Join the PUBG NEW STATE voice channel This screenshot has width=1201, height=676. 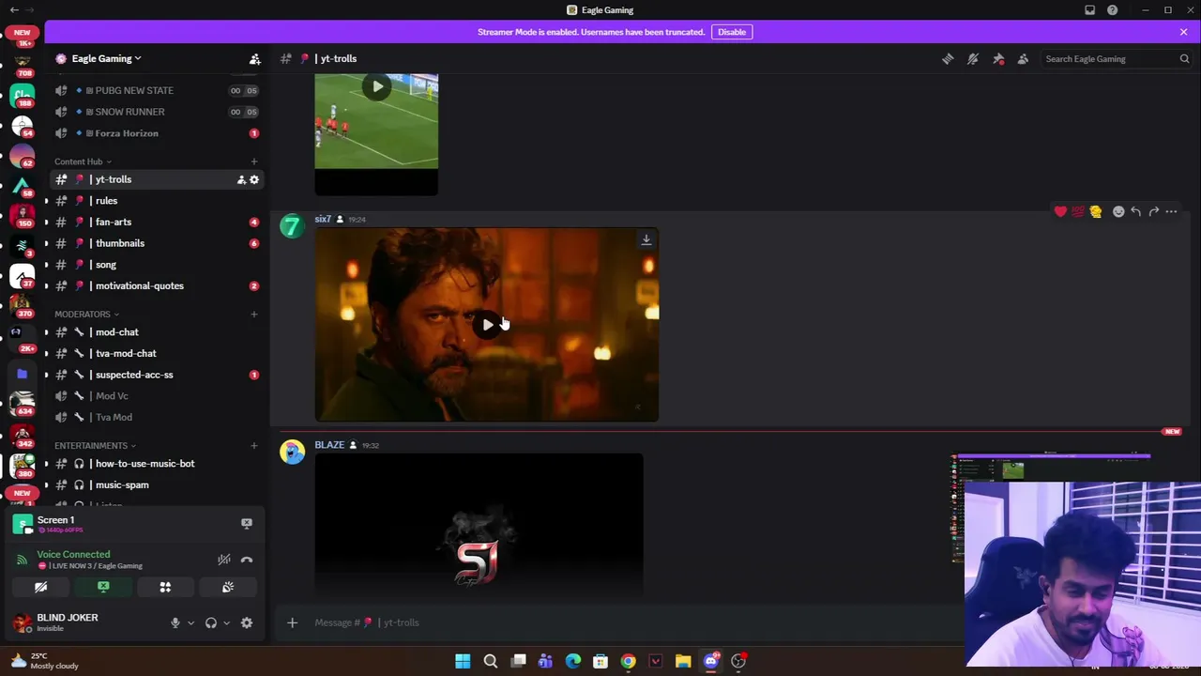point(156,90)
